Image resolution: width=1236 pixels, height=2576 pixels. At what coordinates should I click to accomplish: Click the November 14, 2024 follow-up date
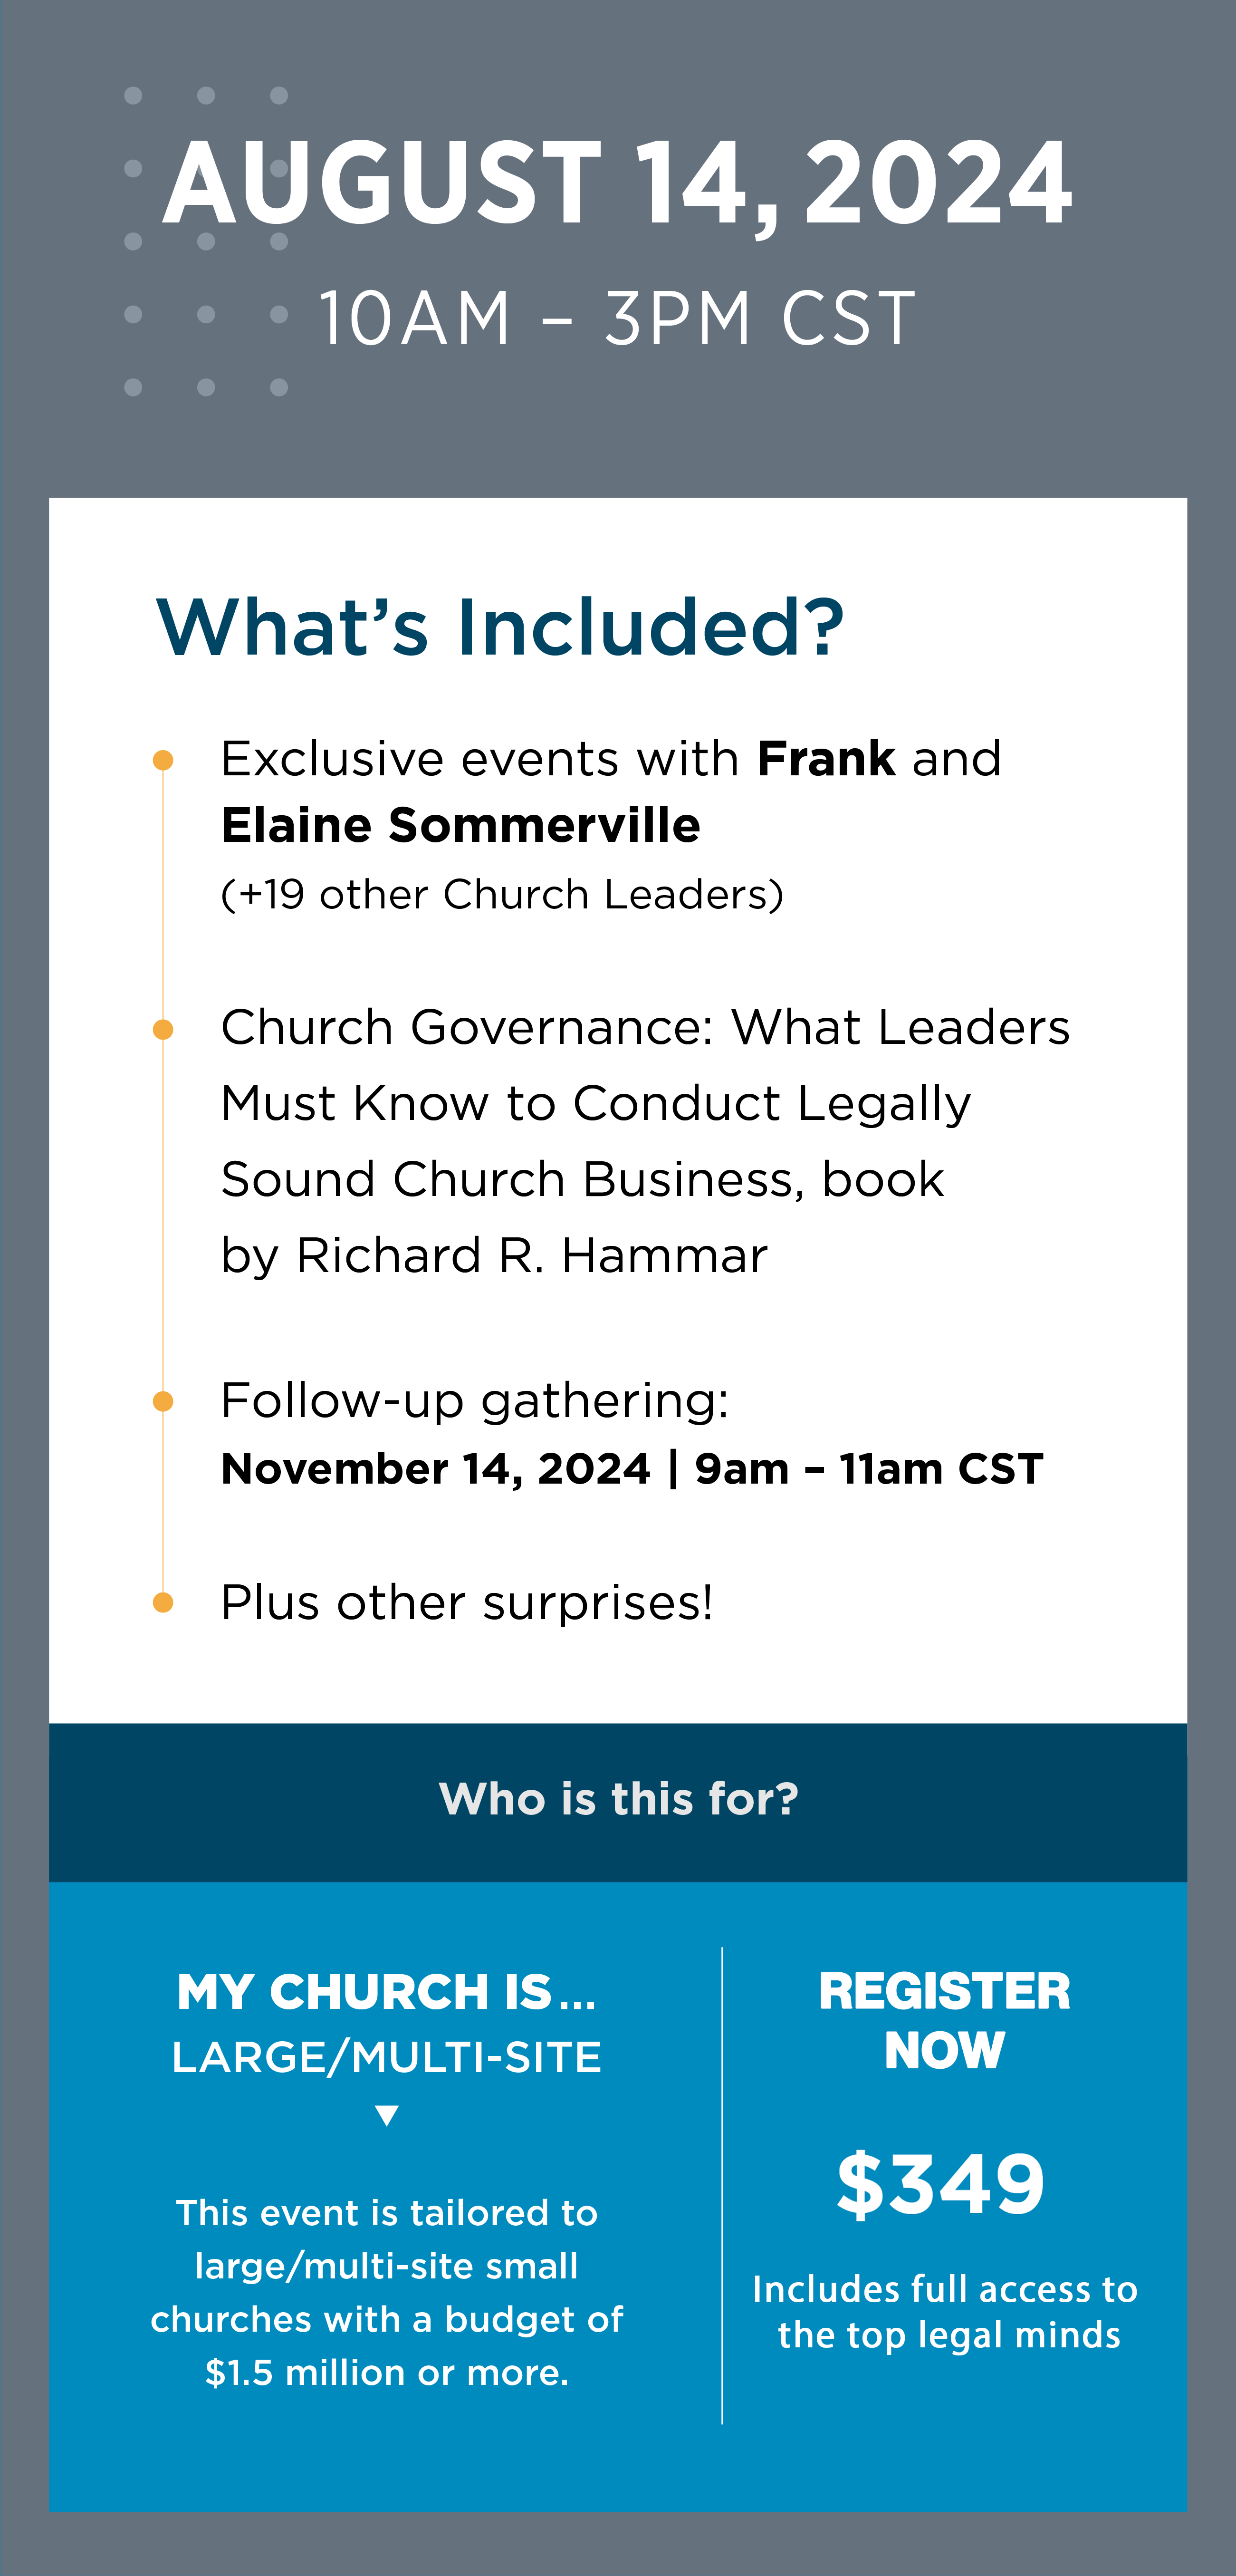tap(436, 1470)
